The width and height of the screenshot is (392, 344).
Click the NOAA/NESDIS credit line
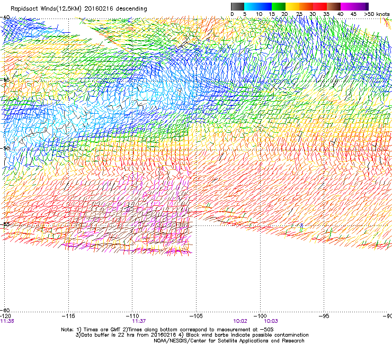click(229, 341)
